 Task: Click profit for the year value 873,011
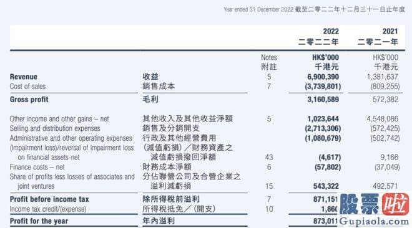coord(325,221)
